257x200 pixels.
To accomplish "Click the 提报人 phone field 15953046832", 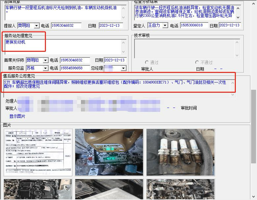I will [66, 26].
